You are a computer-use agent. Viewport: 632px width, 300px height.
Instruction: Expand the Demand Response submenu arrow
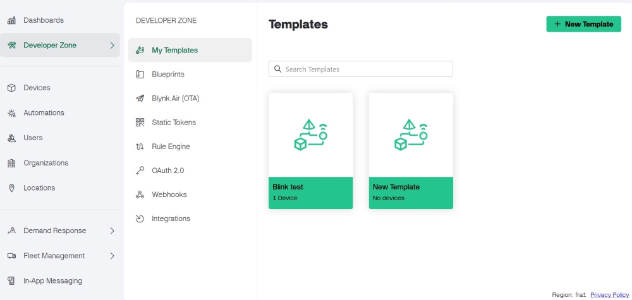point(112,231)
